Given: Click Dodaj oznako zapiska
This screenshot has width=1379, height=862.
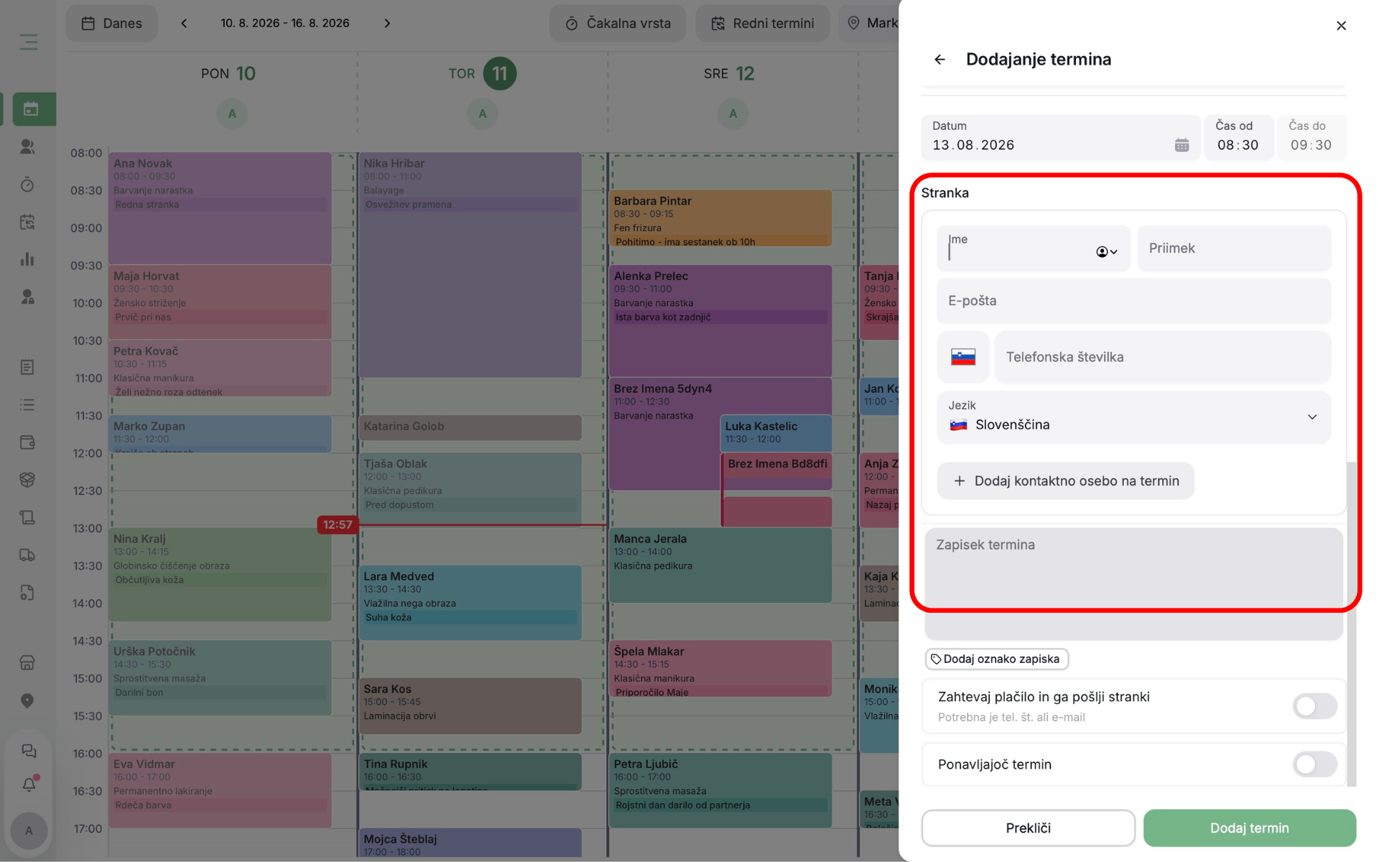Looking at the screenshot, I should [x=996, y=659].
